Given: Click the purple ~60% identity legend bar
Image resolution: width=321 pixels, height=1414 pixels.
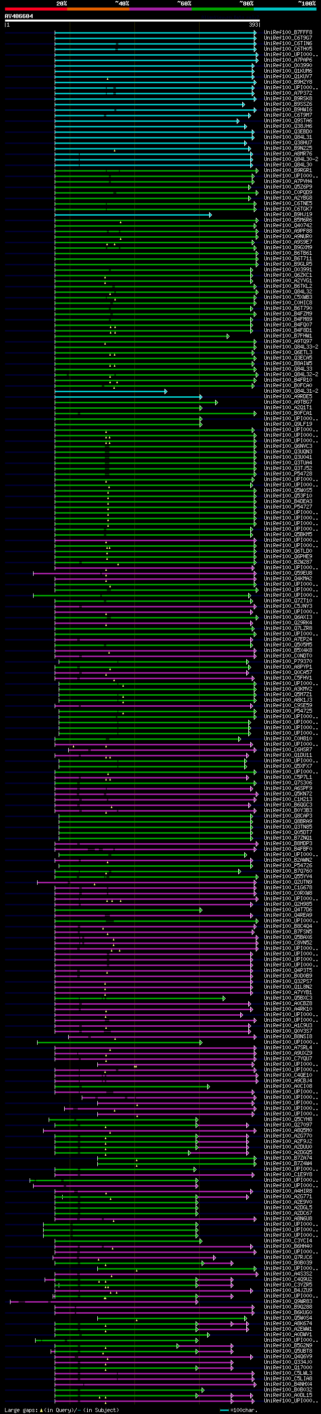Looking at the screenshot, I should pos(161,9).
